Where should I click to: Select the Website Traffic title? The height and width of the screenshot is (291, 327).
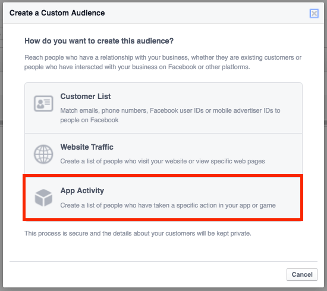tap(87, 147)
